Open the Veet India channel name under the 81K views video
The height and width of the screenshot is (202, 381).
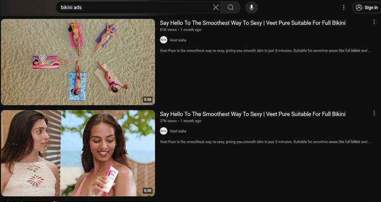178,40
